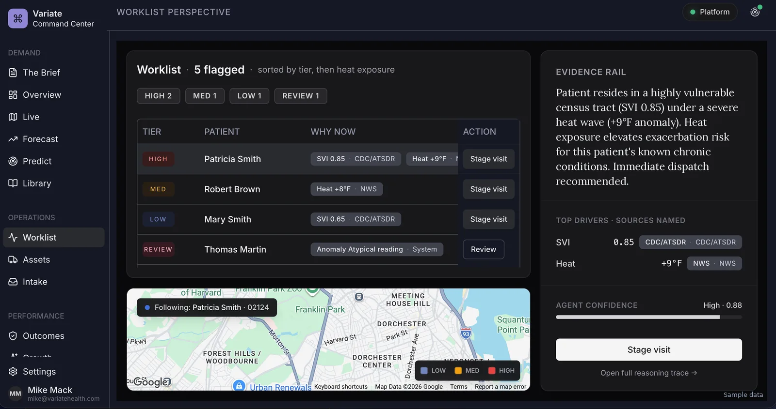This screenshot has height=409, width=776.
Task: Click the Variate Command Center logo icon
Action: pos(18,18)
